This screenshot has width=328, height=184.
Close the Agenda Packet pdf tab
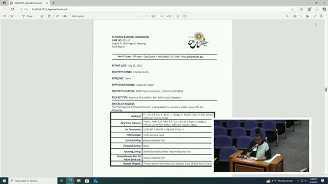47,3
